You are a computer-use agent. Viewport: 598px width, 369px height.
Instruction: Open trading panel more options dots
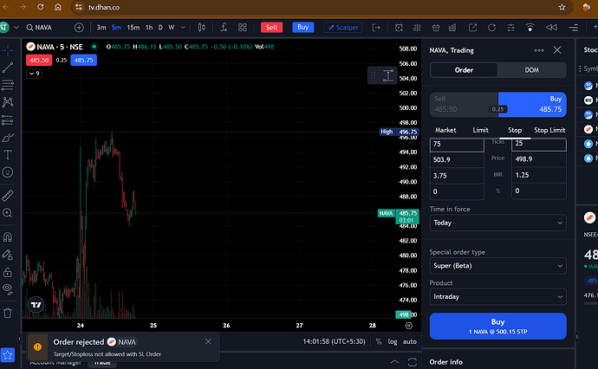coord(539,50)
